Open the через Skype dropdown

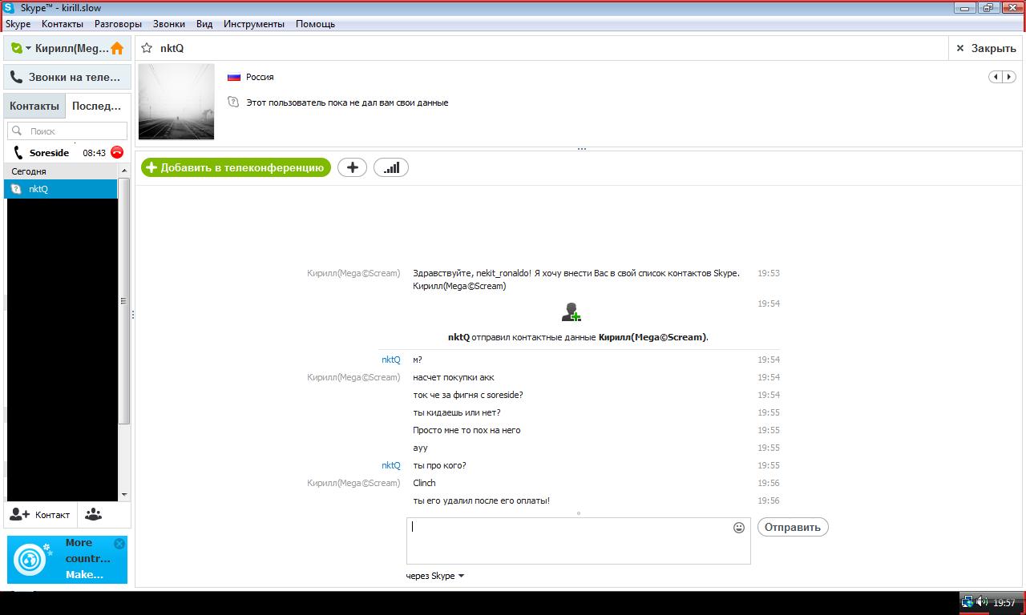tap(435, 576)
